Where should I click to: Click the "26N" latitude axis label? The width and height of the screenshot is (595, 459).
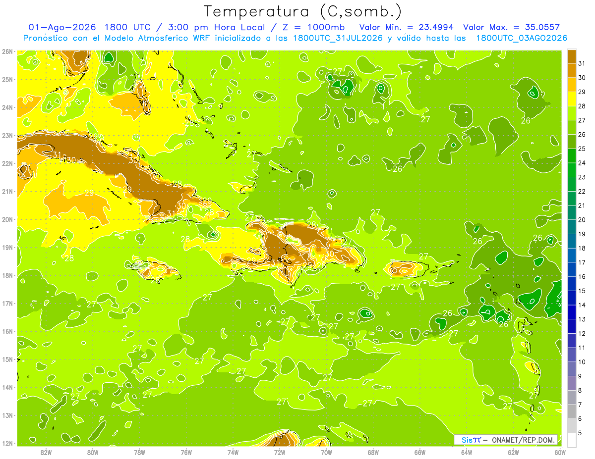[7, 51]
